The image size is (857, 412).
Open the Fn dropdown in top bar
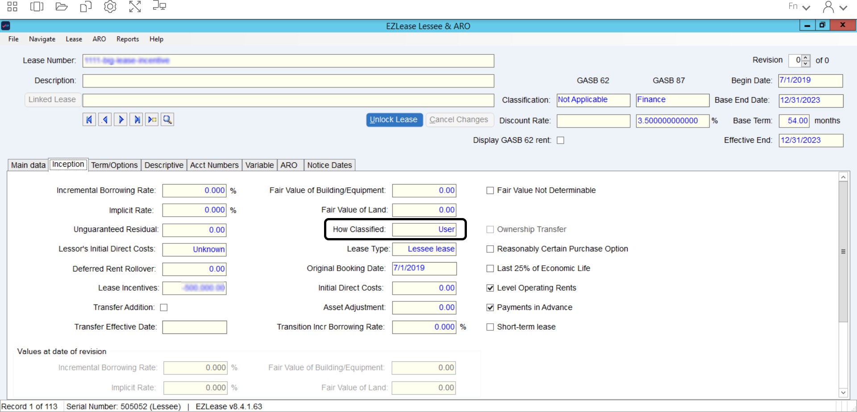coord(799,7)
